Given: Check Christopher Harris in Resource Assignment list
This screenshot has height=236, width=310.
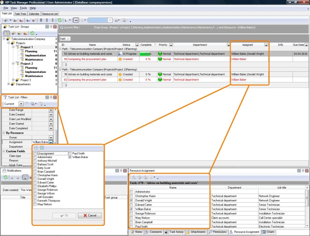Looking at the screenshot, I should [x=131, y=196].
